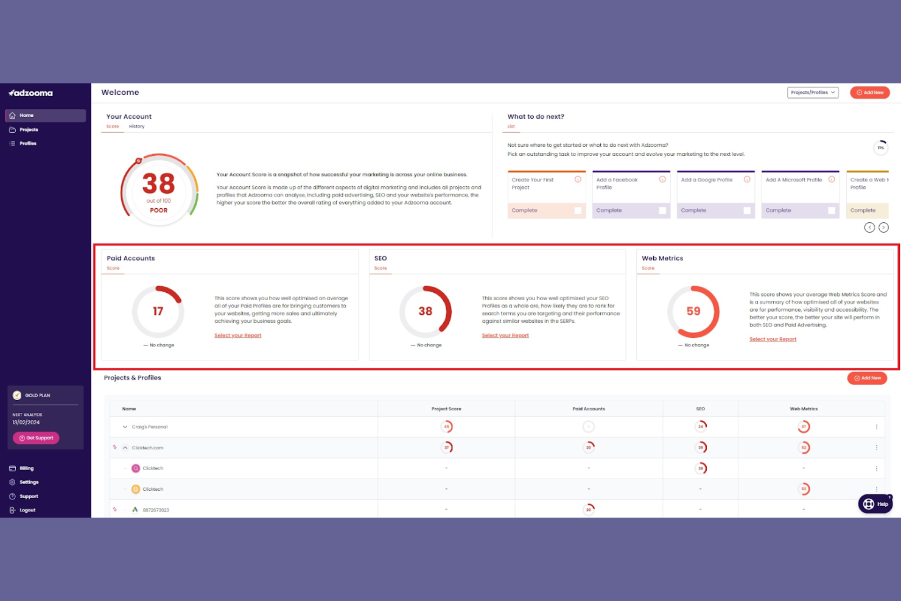Open the Profiles section in the sidebar
Screen dimensions: 901x601
pyautogui.click(x=27, y=143)
